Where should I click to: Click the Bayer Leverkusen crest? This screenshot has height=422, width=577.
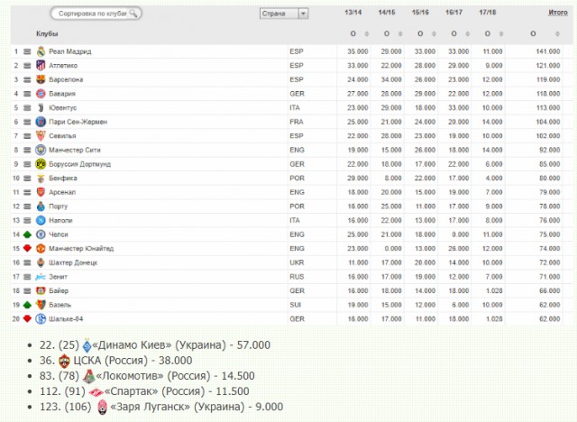click(x=41, y=290)
